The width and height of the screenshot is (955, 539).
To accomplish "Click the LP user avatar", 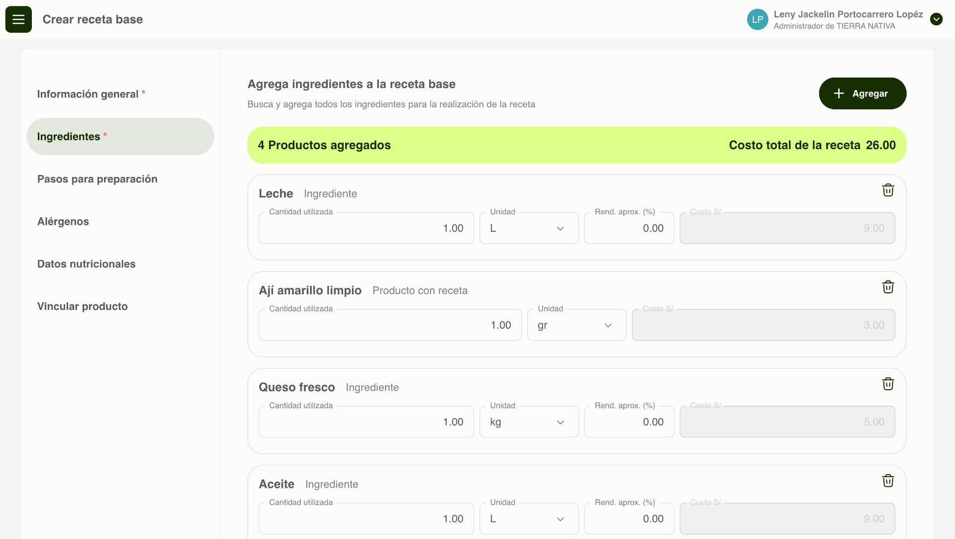I will coord(757,19).
